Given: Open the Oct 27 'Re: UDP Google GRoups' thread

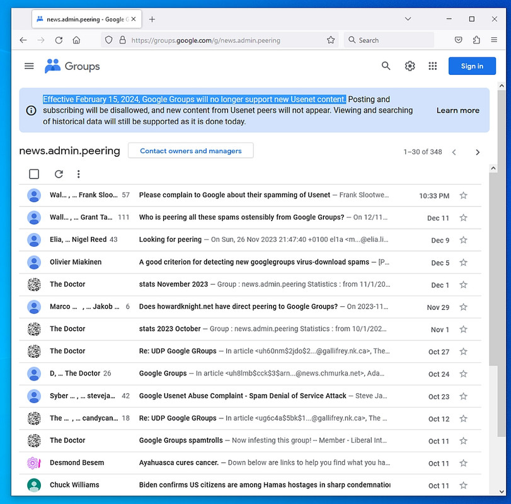Looking at the screenshot, I should coord(178,351).
